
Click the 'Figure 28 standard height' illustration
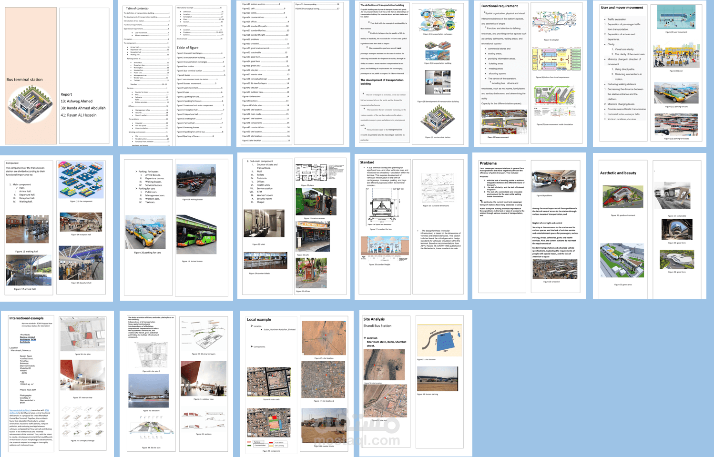tap(385, 249)
